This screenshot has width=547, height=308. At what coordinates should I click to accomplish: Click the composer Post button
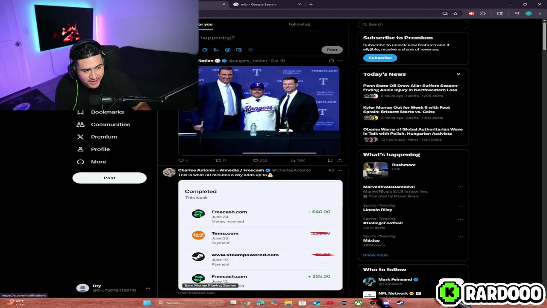coord(332,50)
